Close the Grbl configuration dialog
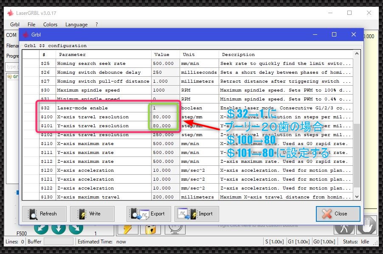 coord(338,214)
